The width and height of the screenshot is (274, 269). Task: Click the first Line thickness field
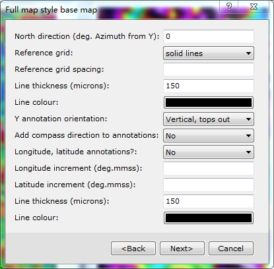(x=209, y=86)
